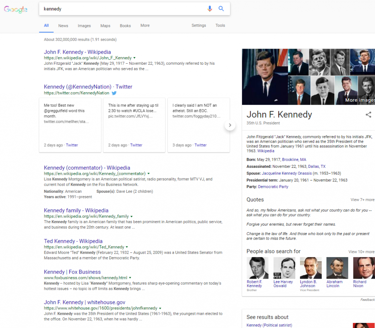This screenshot has height=328, width=375.
Task: Click the Google logo
Action: click(15, 9)
